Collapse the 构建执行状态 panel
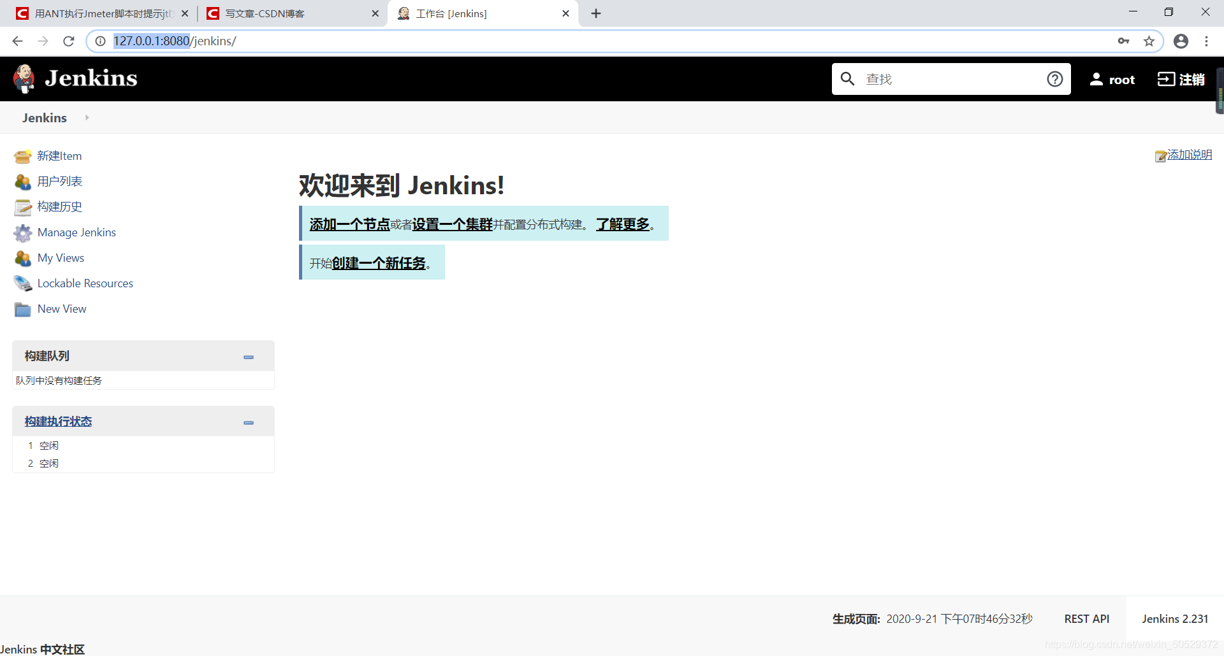This screenshot has width=1224, height=656. [x=249, y=422]
